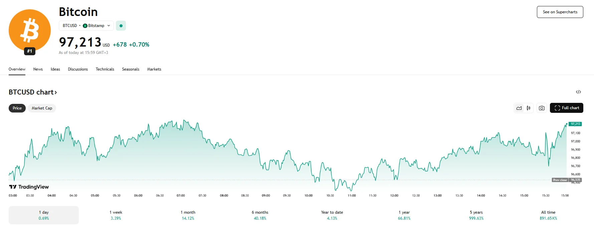Switch chart to area style
Image resolution: width=594 pixels, height=230 pixels.
pos(519,108)
